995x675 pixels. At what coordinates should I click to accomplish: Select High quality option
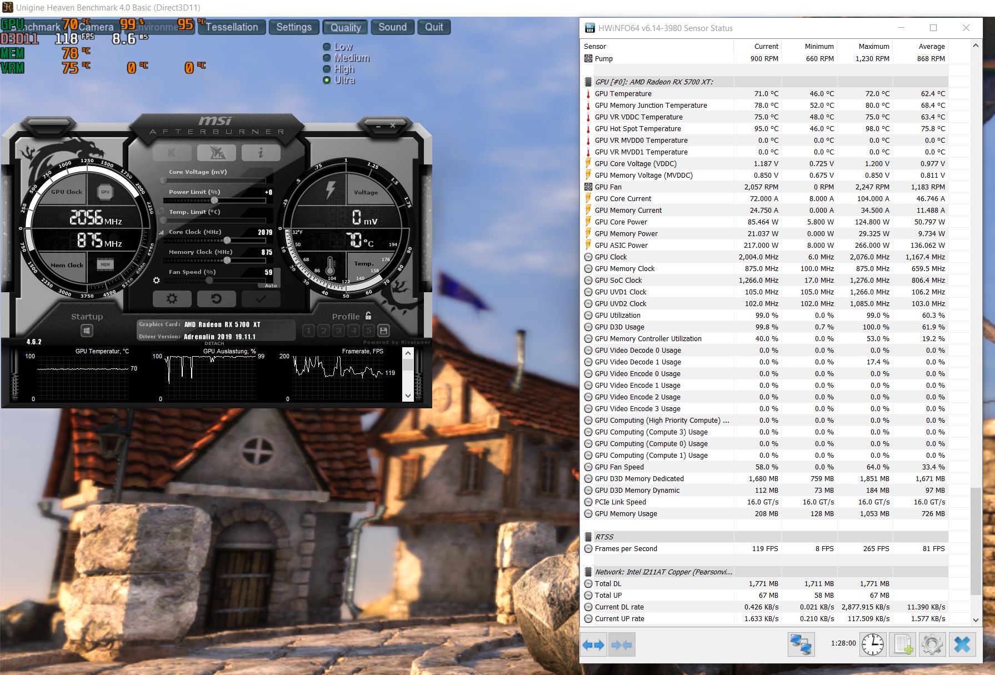coord(338,69)
